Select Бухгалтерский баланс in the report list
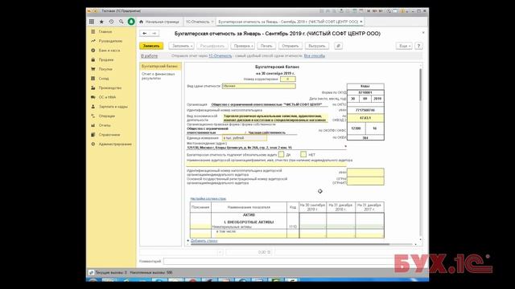Image resolution: width=515 pixels, height=289 pixels. click(x=160, y=66)
